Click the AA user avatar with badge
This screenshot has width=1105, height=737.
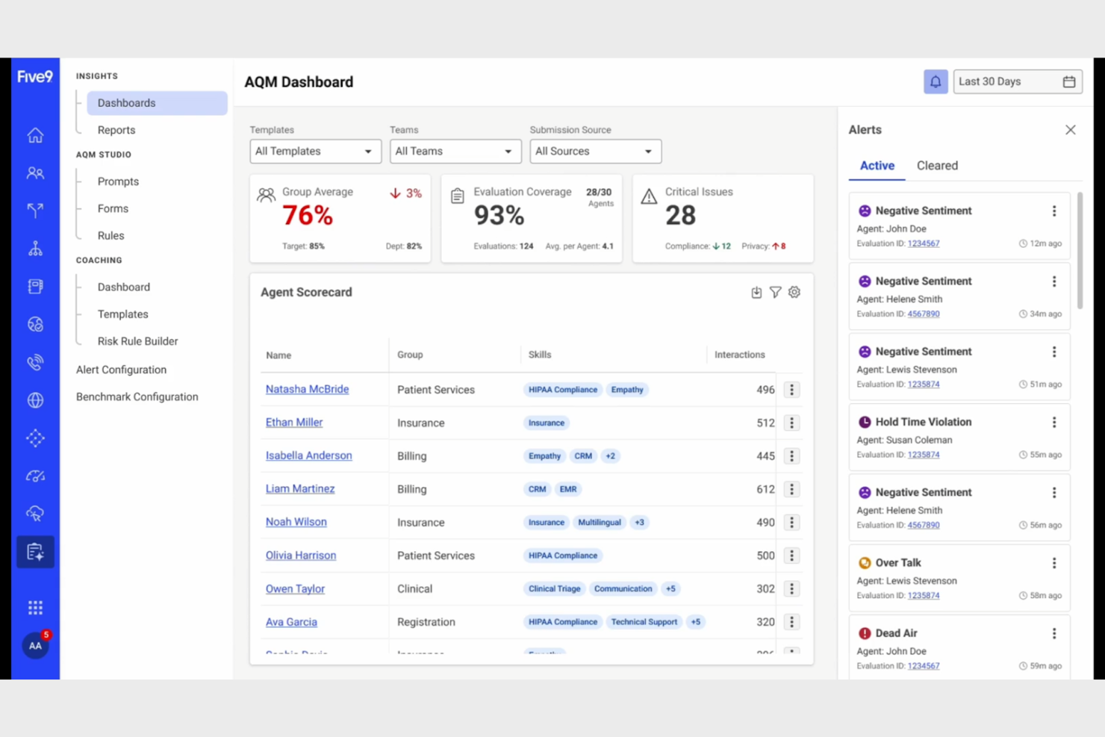pyautogui.click(x=35, y=646)
